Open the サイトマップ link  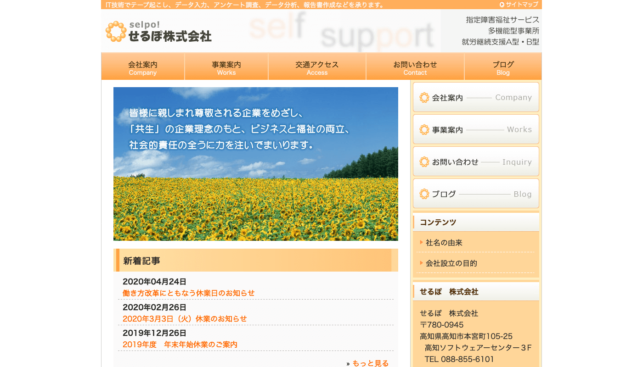tap(522, 5)
